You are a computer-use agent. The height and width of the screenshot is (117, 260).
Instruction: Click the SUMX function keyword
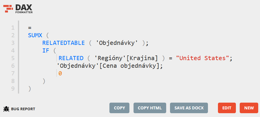pos(35,35)
